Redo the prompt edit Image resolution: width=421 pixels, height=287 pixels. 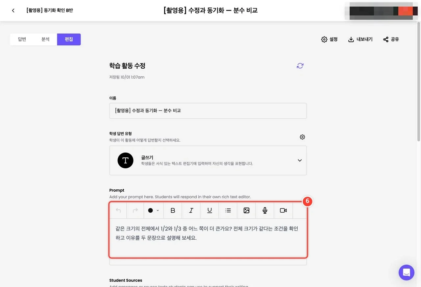pyautogui.click(x=135, y=210)
